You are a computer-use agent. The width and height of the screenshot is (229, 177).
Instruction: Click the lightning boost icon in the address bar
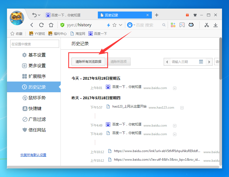[109, 25]
